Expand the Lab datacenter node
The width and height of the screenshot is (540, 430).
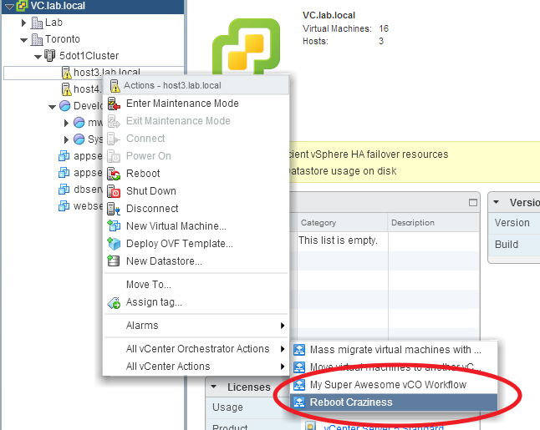[x=23, y=23]
